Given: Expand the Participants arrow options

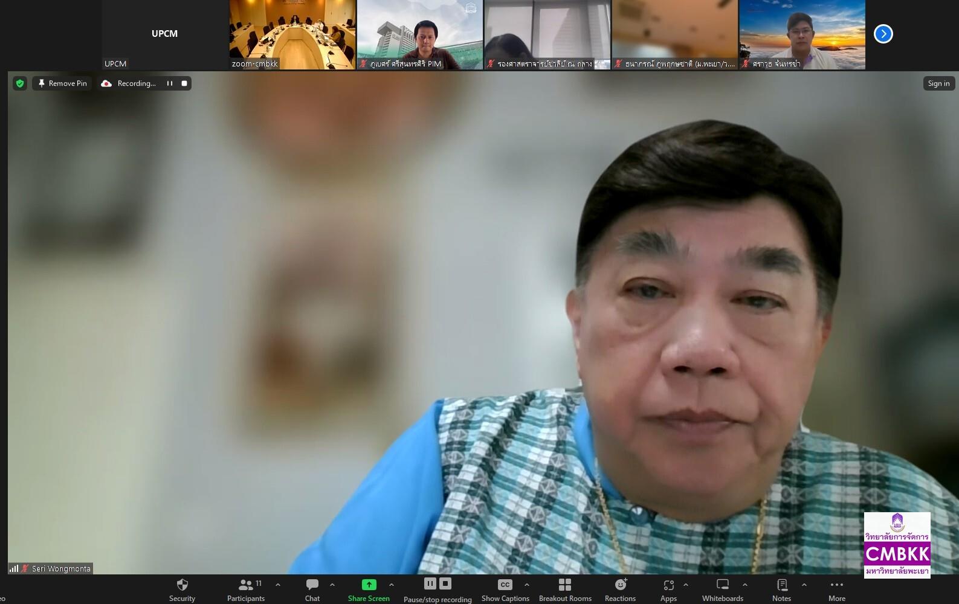Looking at the screenshot, I should (278, 585).
